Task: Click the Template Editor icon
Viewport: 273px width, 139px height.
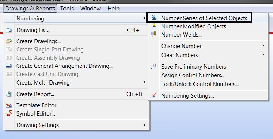Action: 9,105
